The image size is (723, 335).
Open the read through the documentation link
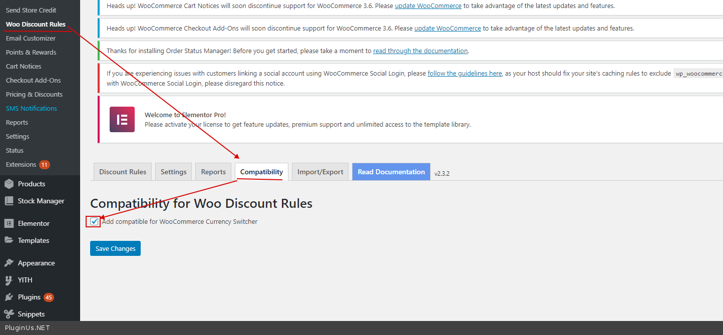click(420, 51)
